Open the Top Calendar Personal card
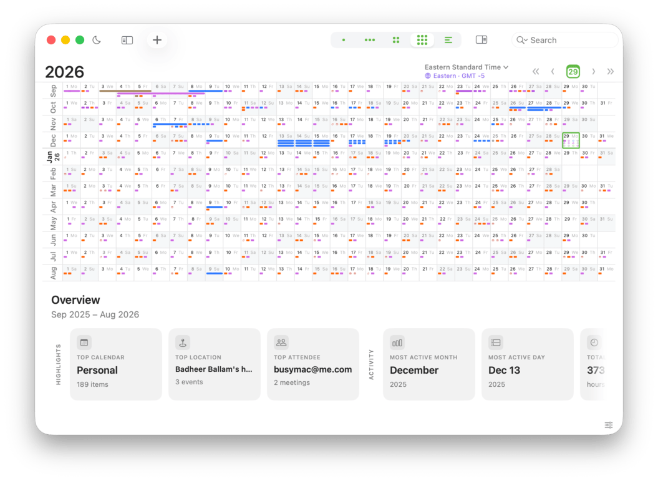The image size is (658, 481). (116, 364)
